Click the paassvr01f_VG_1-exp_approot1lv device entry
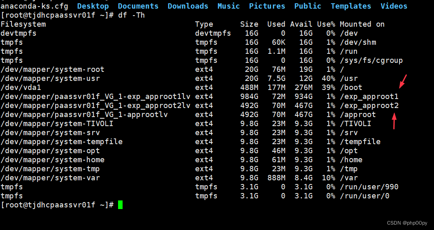The width and height of the screenshot is (434, 230). (95, 97)
